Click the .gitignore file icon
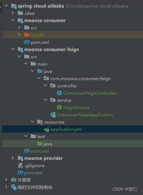 (21, 166)
